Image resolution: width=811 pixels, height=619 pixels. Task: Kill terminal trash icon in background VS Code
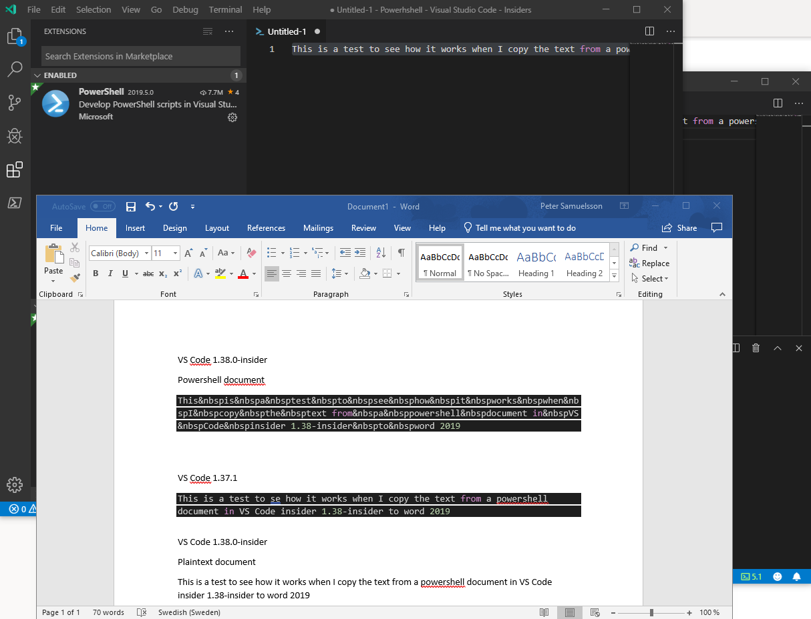(x=756, y=348)
